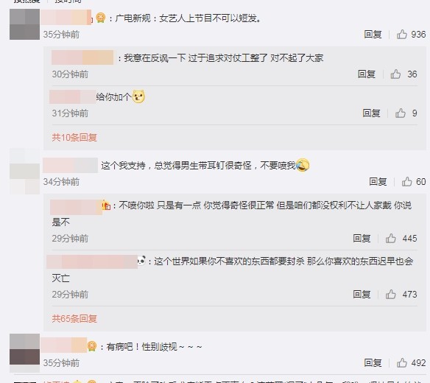Click thumbs-up on the 36-like reply
Image resolution: width=430 pixels, height=383 pixels.
[x=395, y=74]
